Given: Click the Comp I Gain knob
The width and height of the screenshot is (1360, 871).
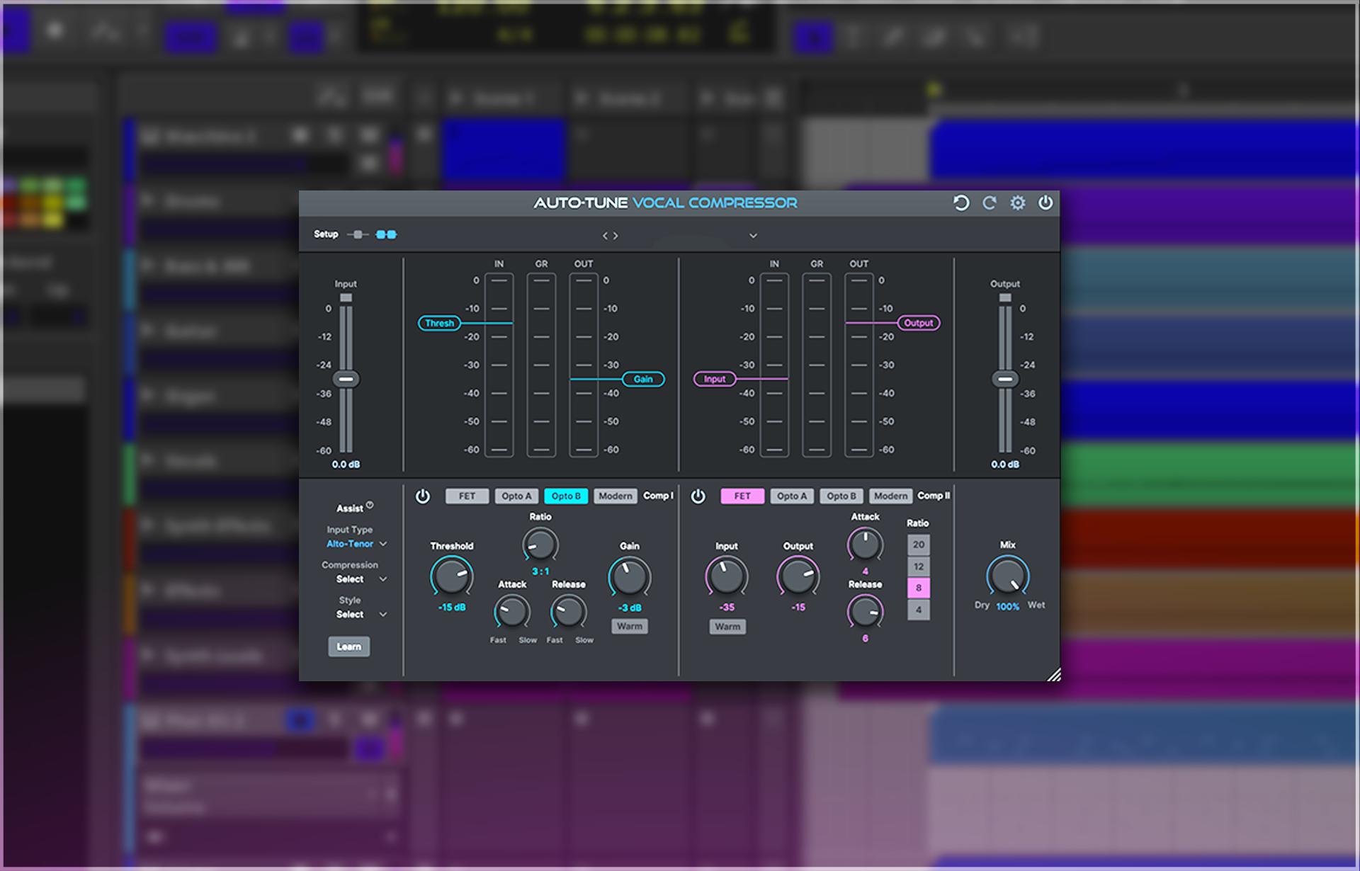Looking at the screenshot, I should point(630,577).
